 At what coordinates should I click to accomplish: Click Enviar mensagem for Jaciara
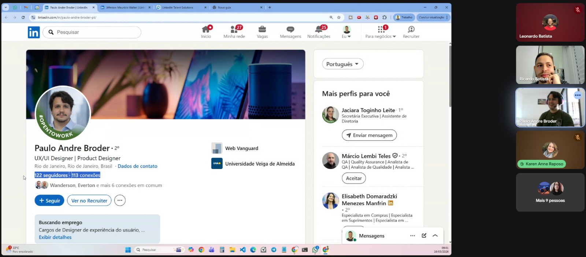[x=369, y=135]
